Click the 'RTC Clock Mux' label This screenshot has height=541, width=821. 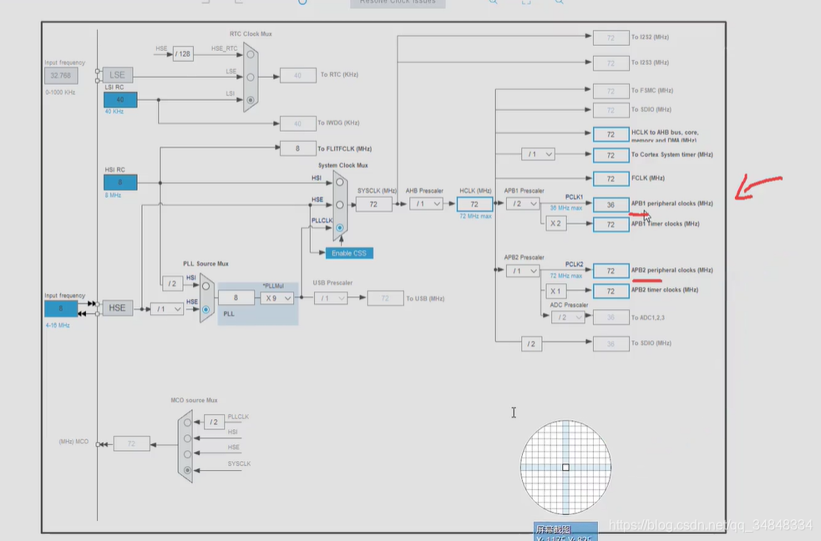[251, 34]
